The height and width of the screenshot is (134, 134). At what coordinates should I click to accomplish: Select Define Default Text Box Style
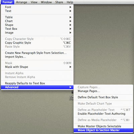click(x=104, y=97)
